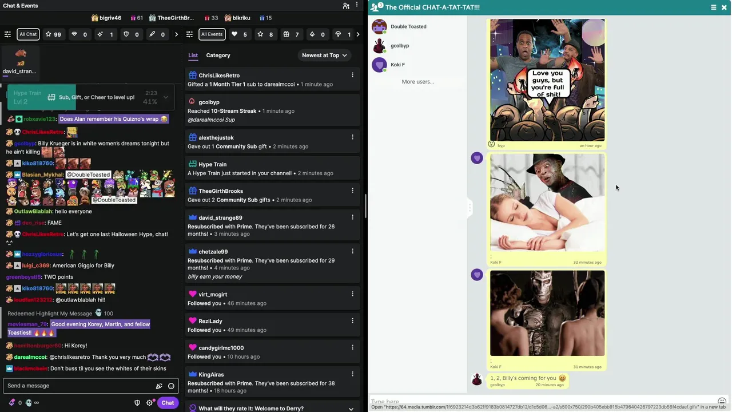Select Double Toasted in chatbox user list
Screen dimensions: 732x412
(x=408, y=26)
